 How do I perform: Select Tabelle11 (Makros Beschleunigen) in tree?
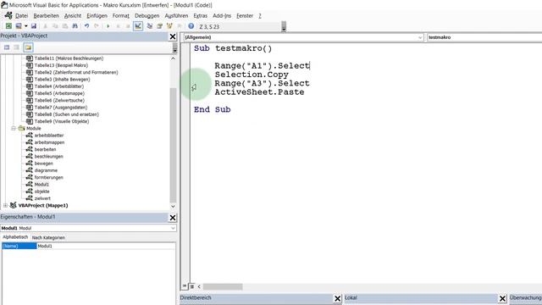pos(69,58)
